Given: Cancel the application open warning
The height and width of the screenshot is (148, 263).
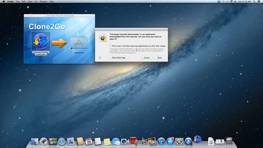Looking at the screenshot, I should tap(146, 58).
